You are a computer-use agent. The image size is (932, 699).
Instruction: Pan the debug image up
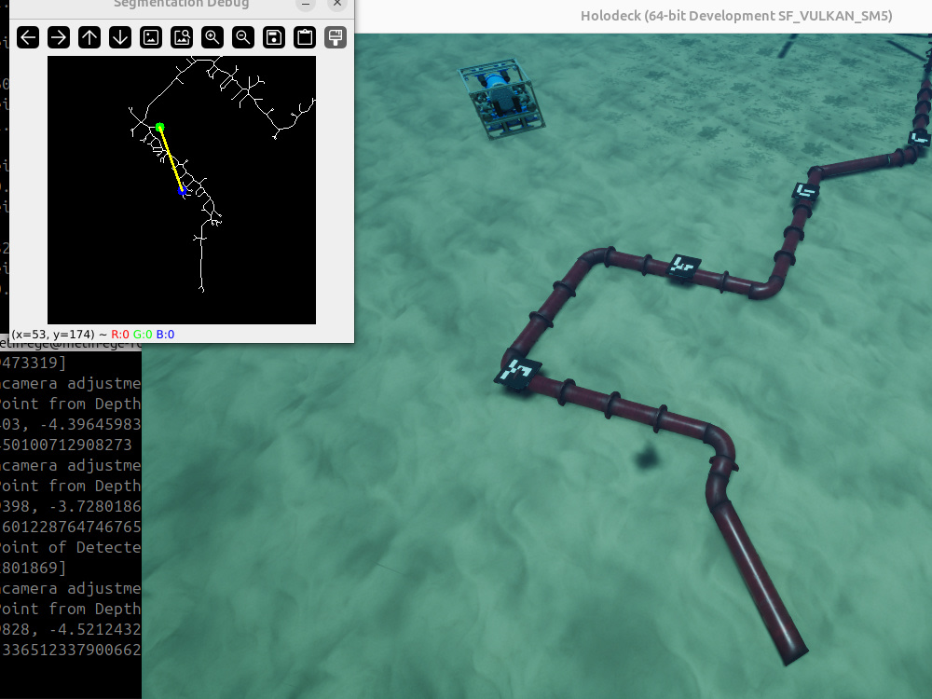89,37
